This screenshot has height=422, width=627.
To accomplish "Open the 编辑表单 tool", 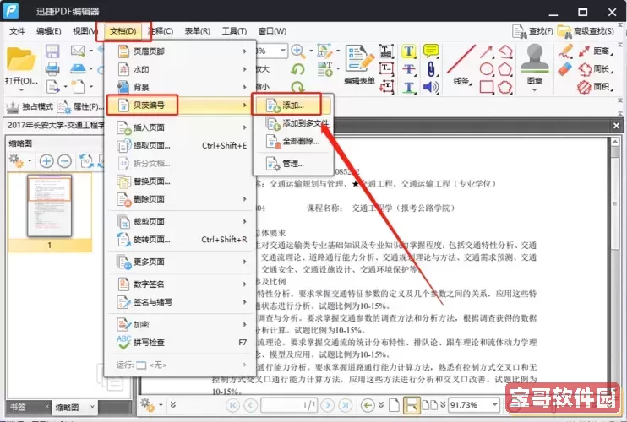I will [359, 65].
